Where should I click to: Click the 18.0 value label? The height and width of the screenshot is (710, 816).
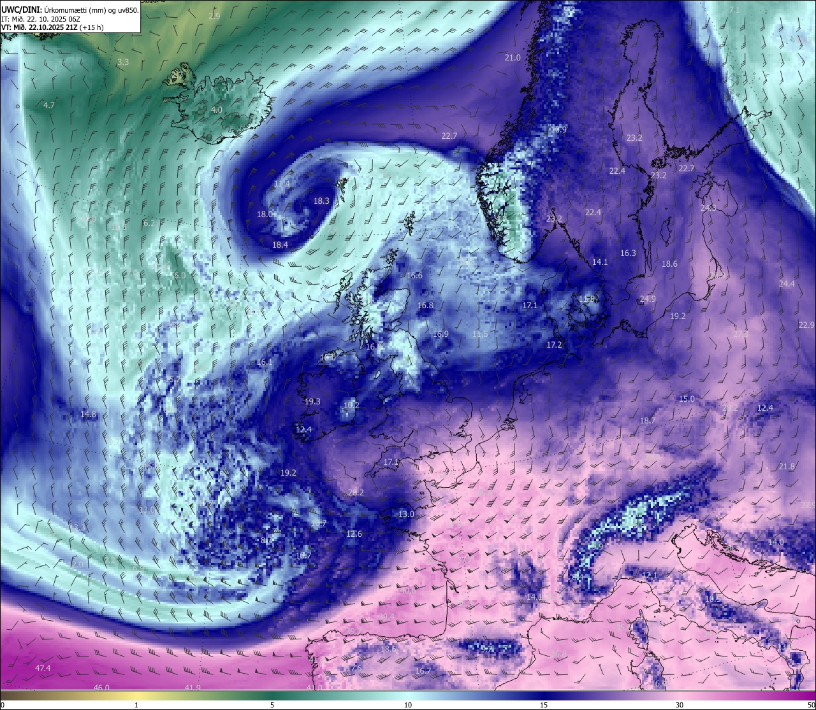(265, 215)
